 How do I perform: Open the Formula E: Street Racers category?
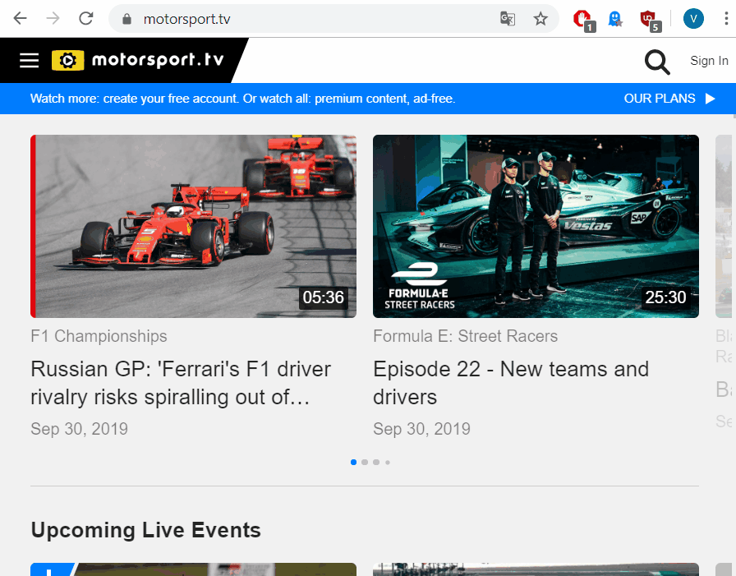465,336
